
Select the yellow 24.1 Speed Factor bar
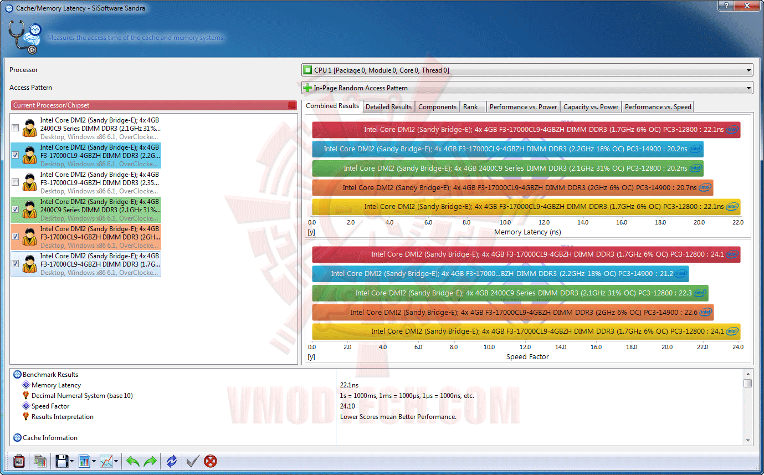[526, 331]
